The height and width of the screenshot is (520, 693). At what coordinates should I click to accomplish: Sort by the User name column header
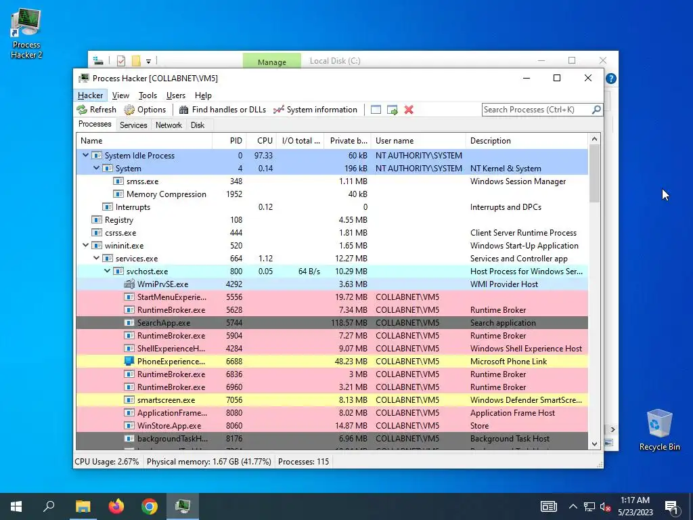click(x=418, y=141)
